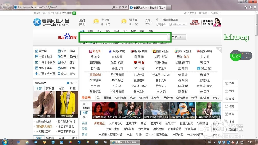Open 亚马逊 link
The height and width of the screenshot is (145, 258).
(x=95, y=68)
